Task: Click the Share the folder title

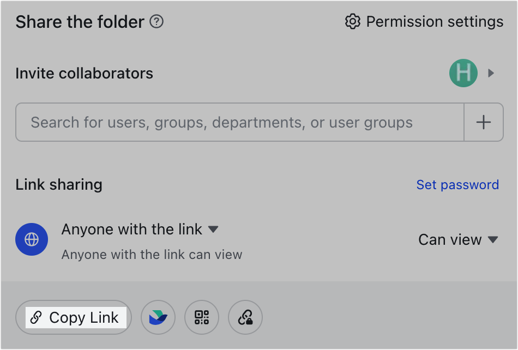Action: (x=80, y=22)
